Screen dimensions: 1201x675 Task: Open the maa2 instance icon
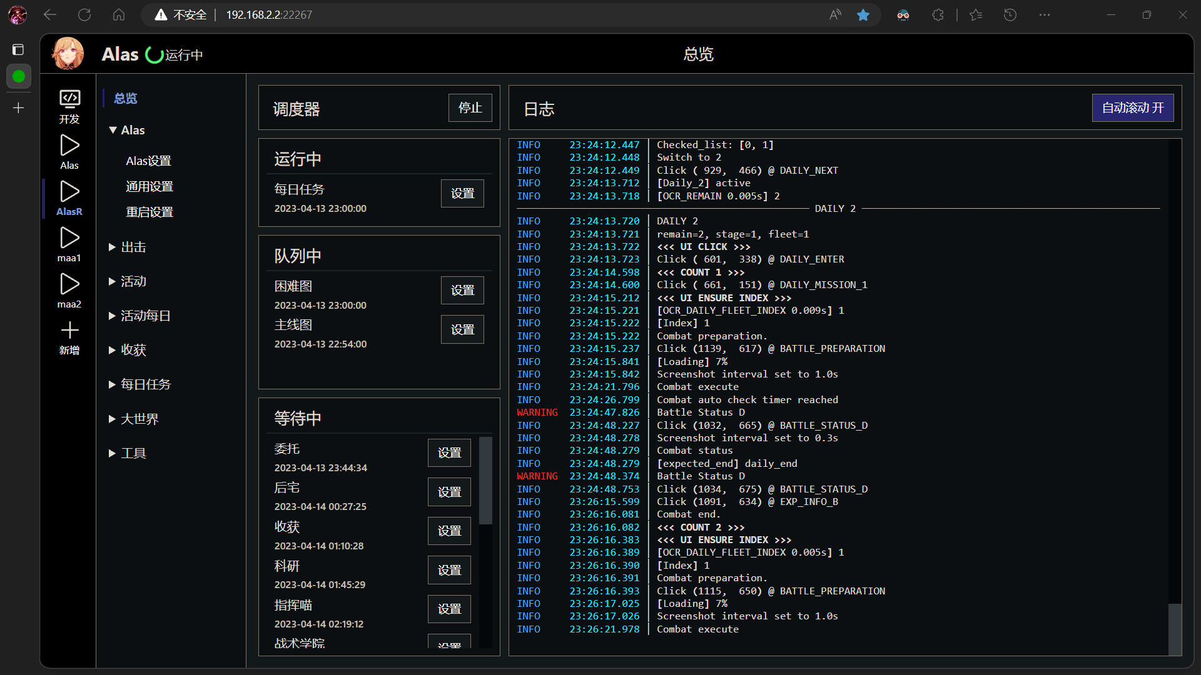[69, 287]
